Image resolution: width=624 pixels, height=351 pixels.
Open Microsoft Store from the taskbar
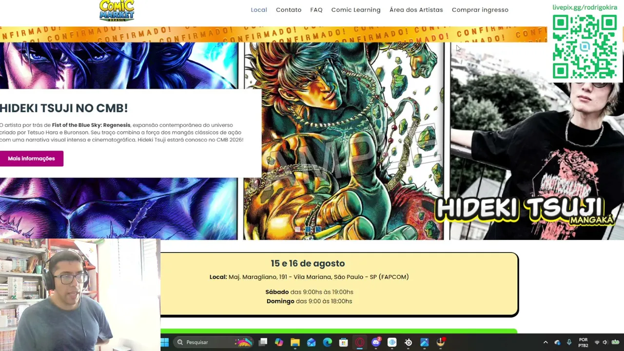343,342
